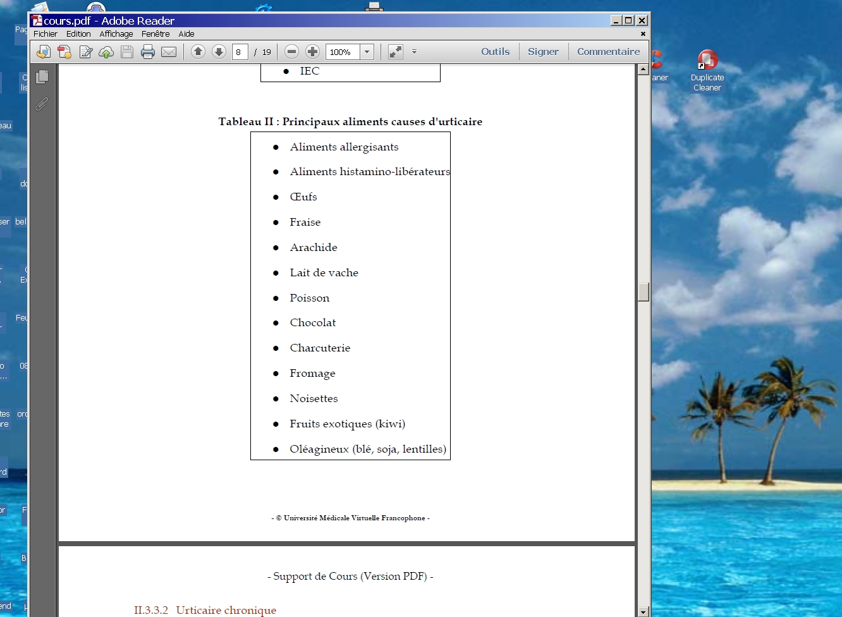
Task: Expand the toolbar customize small arrow
Action: point(414,52)
